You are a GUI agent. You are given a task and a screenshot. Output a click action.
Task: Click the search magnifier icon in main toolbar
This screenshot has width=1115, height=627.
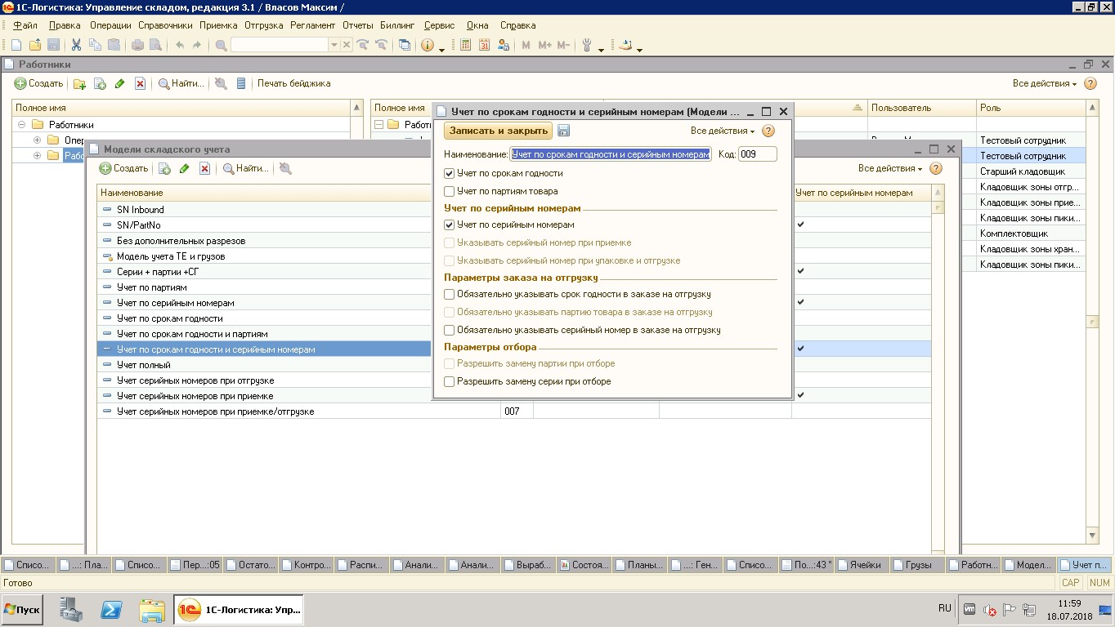221,45
